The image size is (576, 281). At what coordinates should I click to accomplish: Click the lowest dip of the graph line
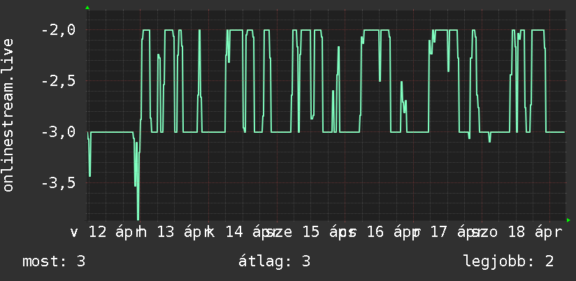pyautogui.click(x=138, y=219)
